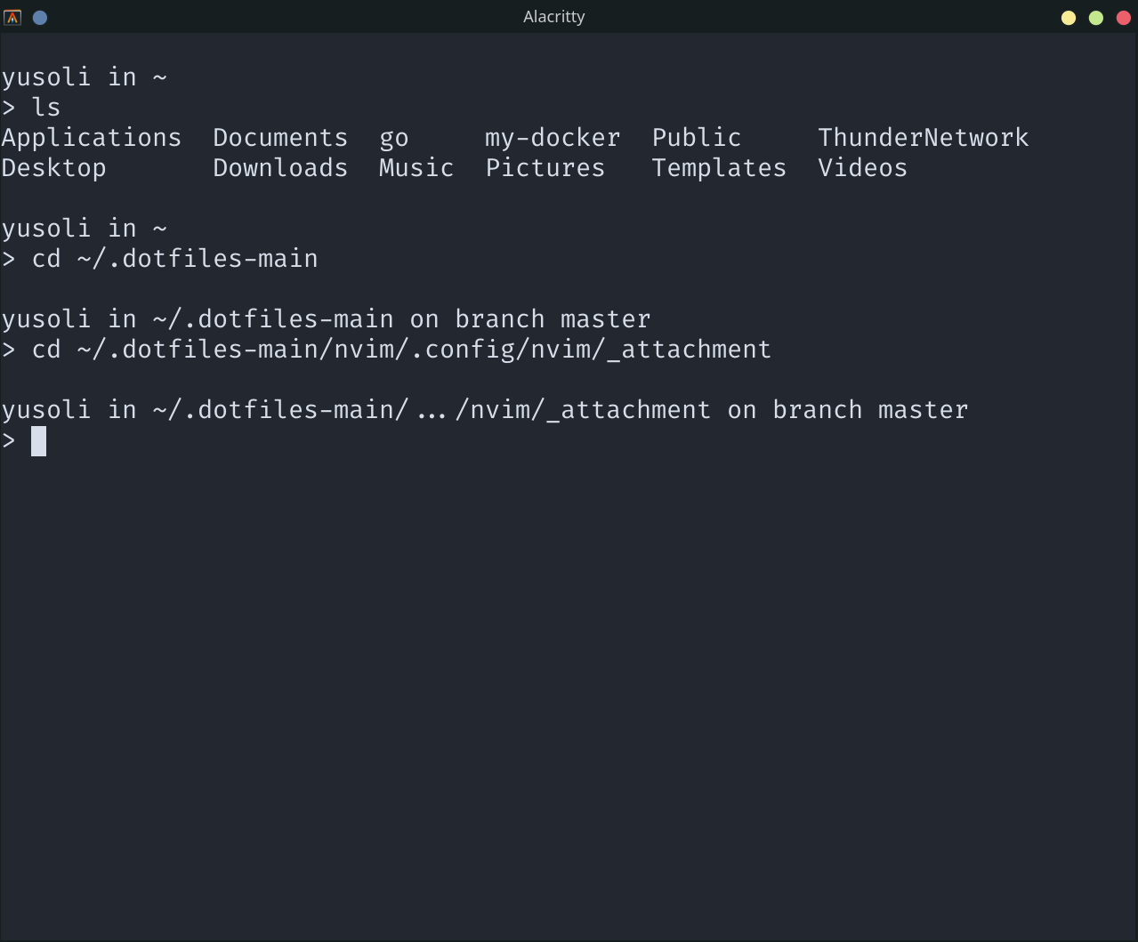Click 'yusoli in ~/.dotfiles-main on branch master' prompt
This screenshot has width=1138, height=942.
[327, 319]
